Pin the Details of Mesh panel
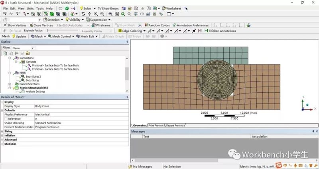The image size is (319, 169). click(x=127, y=97)
